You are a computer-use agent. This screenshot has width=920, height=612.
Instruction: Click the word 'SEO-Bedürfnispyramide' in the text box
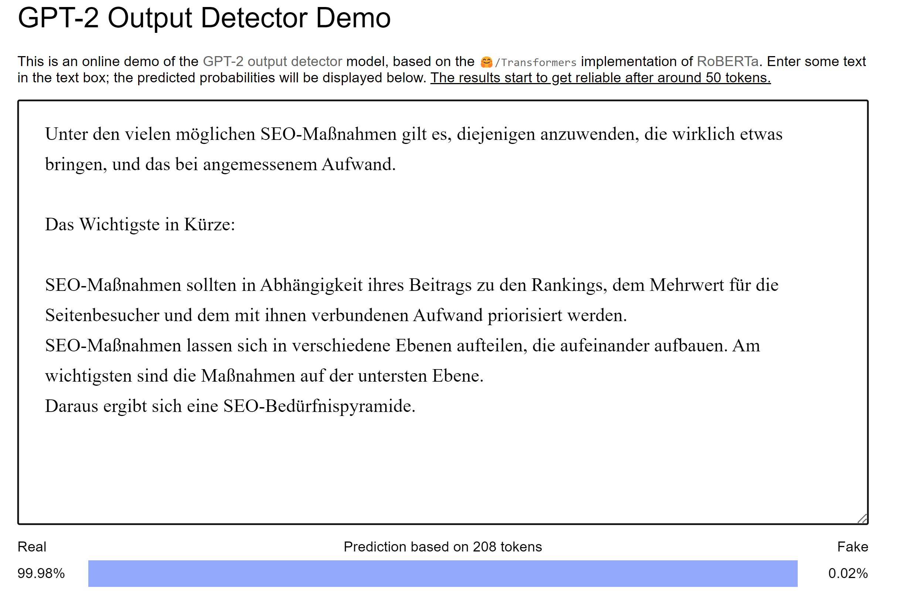coord(317,406)
